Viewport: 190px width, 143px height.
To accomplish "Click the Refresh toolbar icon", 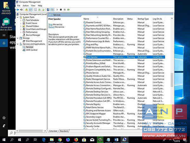I will (x=39, y=10).
